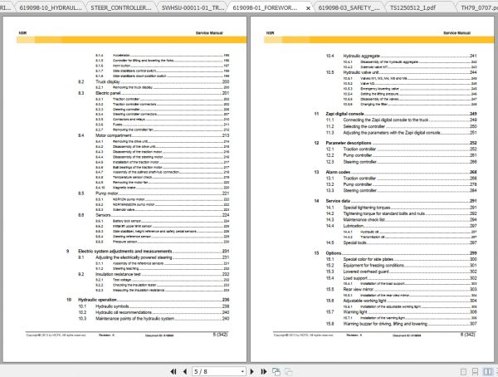Image resolution: width=498 pixels, height=377 pixels.
Task: Click 'Hydraulic oil recommendations' entry
Action: pyautogui.click(x=124, y=312)
